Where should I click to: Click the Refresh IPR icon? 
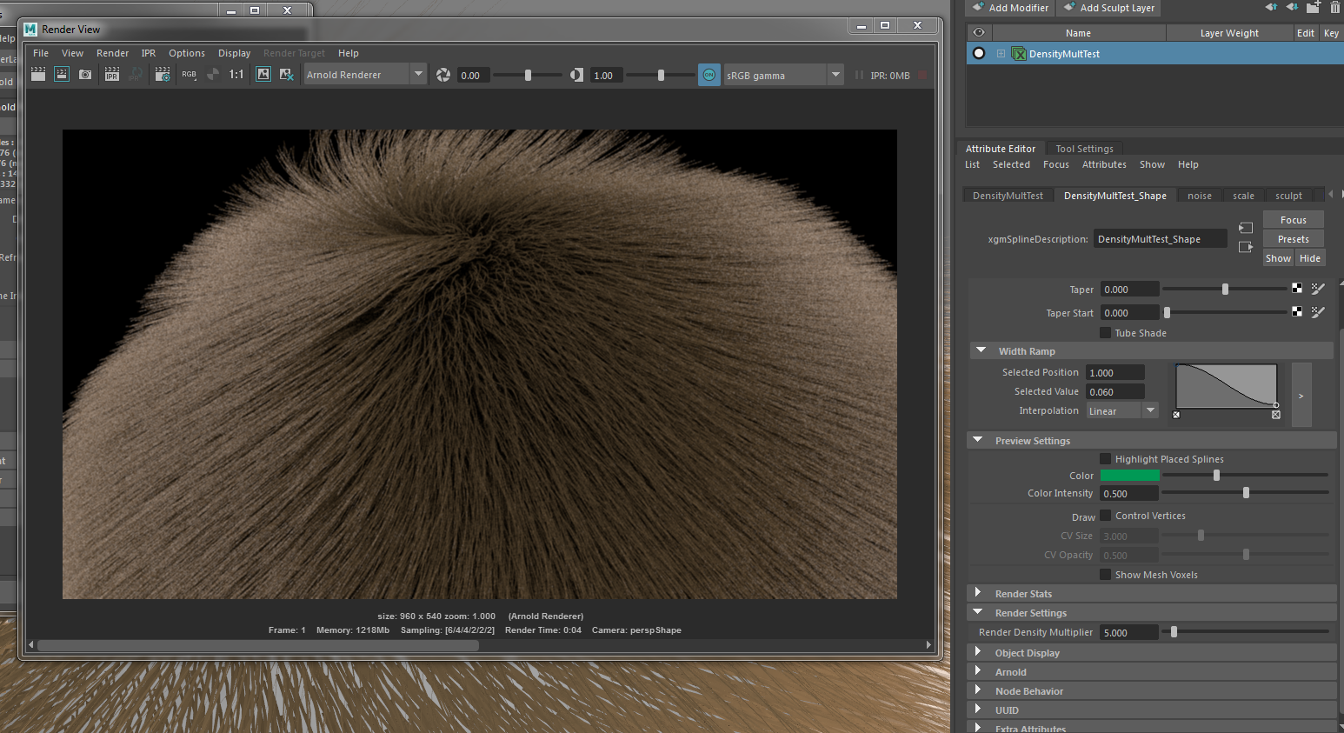pyautogui.click(x=135, y=75)
